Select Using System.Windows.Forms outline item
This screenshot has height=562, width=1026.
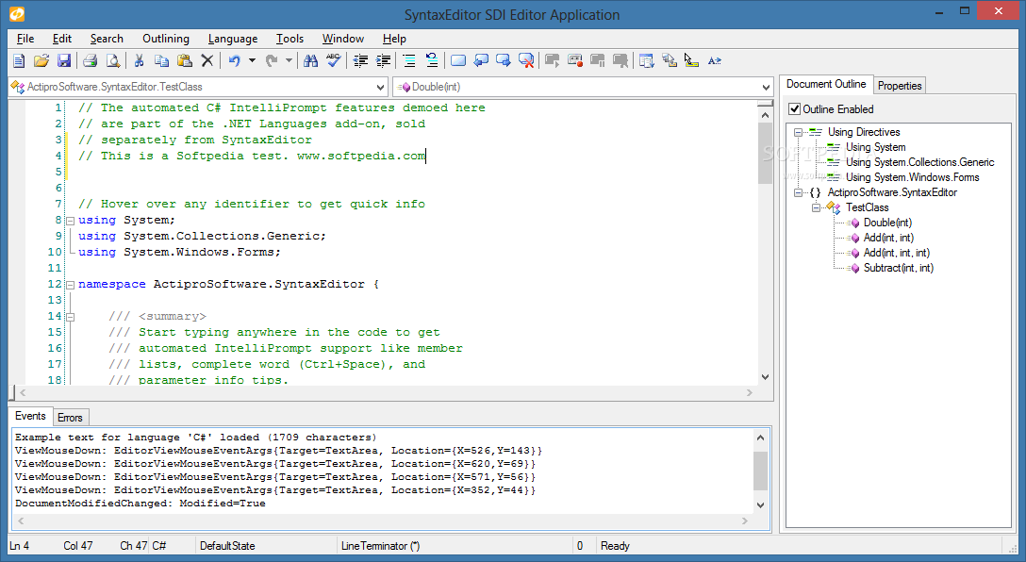(x=912, y=177)
